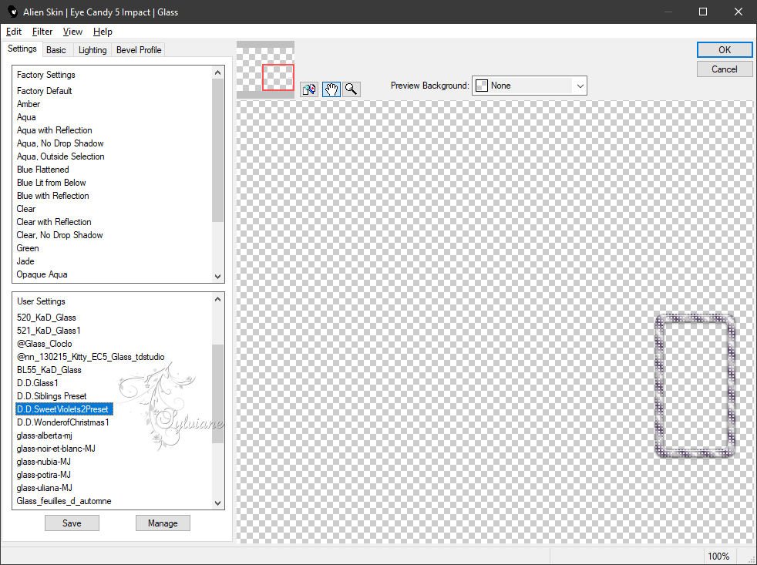Open the Filter menu

tap(42, 32)
